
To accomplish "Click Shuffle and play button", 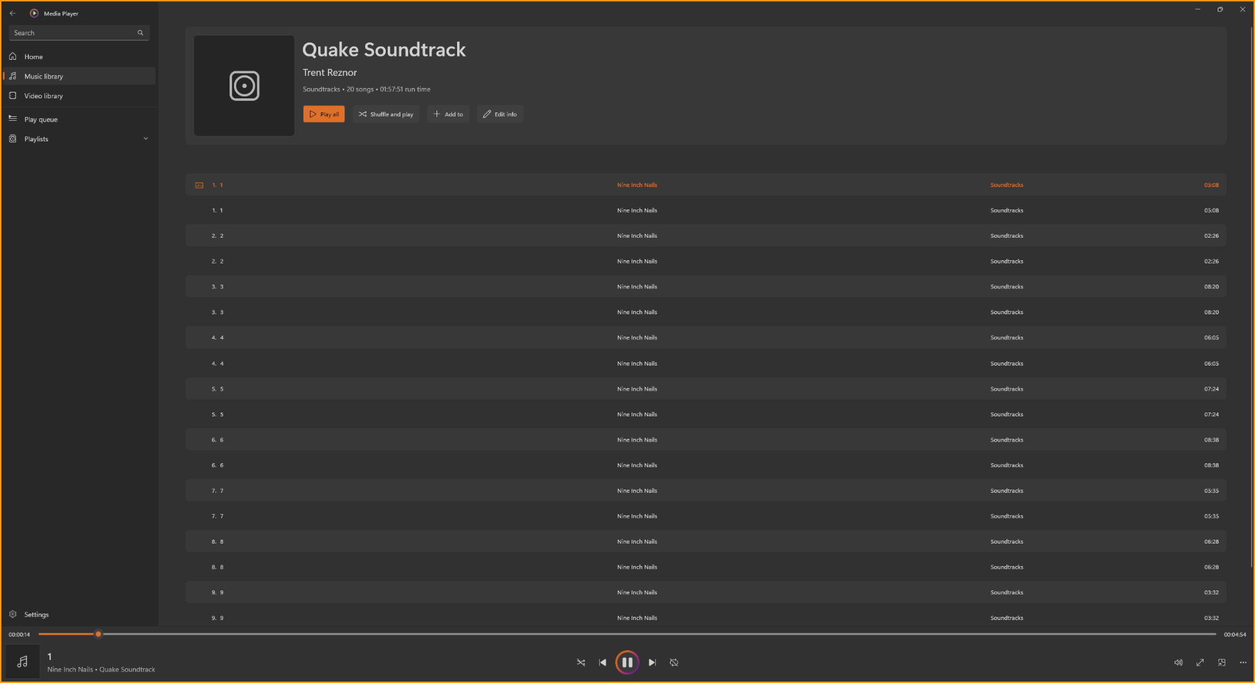I will click(x=386, y=114).
